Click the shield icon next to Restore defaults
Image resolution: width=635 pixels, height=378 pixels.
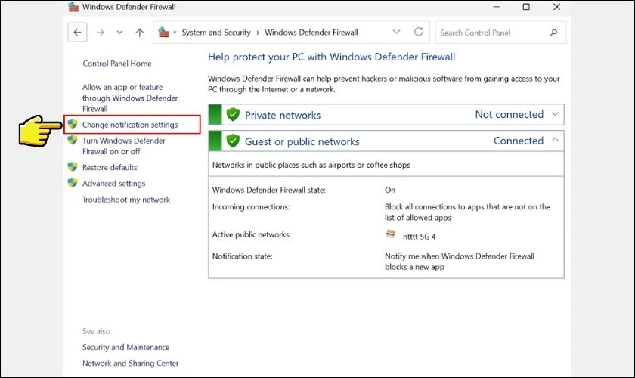pos(73,166)
